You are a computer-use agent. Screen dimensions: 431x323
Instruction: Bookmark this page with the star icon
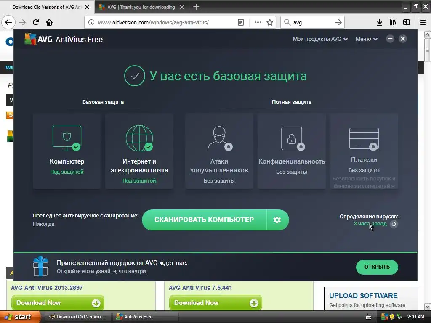pos(270,22)
